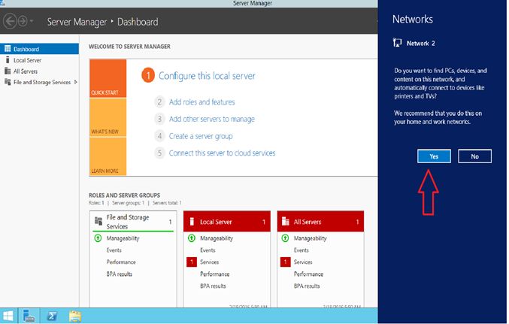Expand the File and Storage Services arrow

tap(76, 82)
